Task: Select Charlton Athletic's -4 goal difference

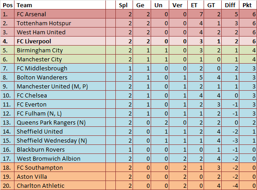Action: (x=230, y=185)
